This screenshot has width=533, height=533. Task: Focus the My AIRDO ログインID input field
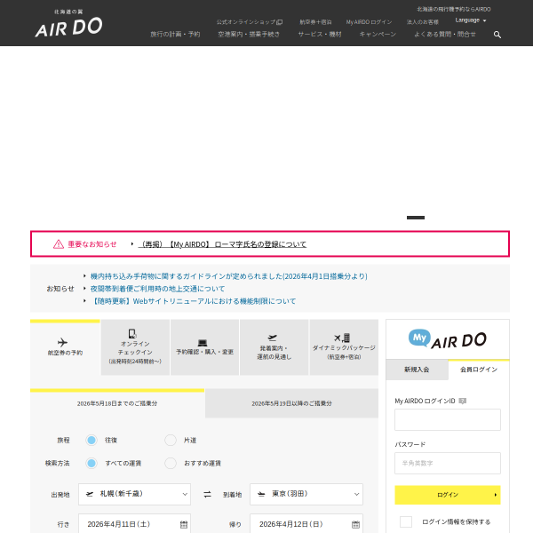click(x=448, y=420)
